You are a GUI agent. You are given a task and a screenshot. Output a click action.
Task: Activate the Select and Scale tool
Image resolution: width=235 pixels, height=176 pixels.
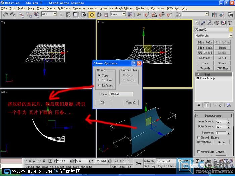(x=106, y=15)
